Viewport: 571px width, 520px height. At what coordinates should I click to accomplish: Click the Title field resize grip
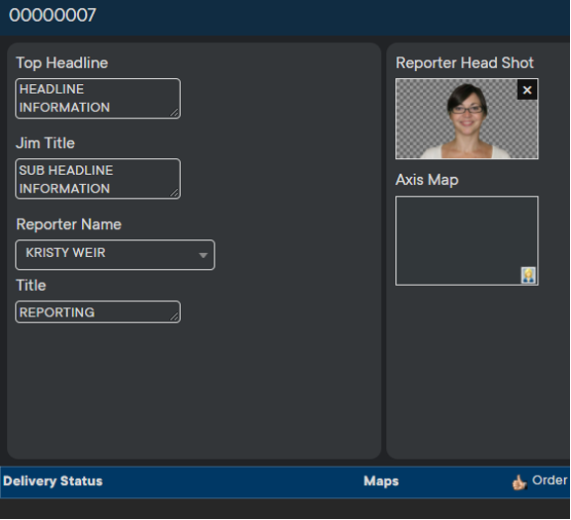point(175,317)
